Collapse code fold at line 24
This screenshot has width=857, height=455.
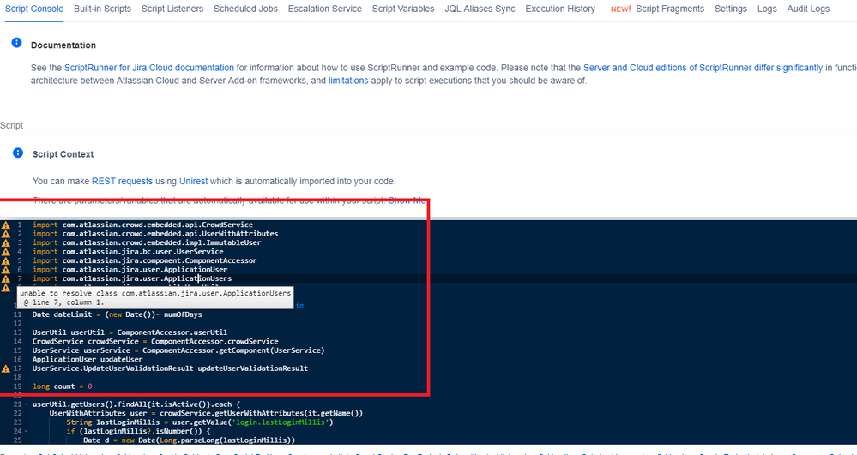point(26,432)
